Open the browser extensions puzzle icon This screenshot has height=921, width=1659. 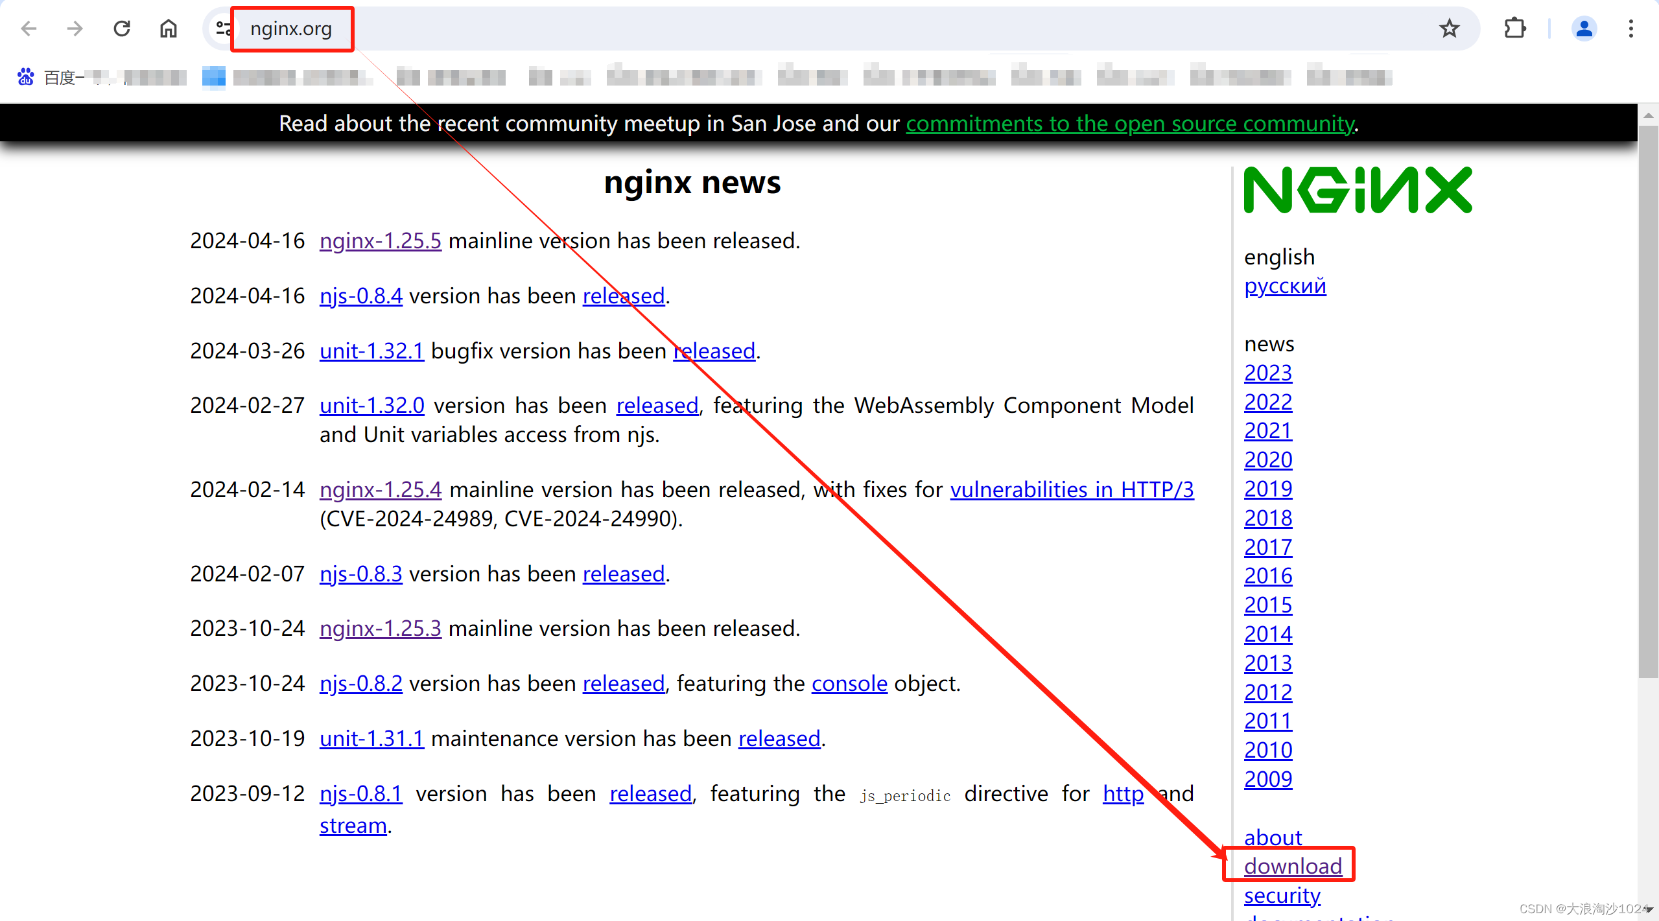tap(1515, 29)
